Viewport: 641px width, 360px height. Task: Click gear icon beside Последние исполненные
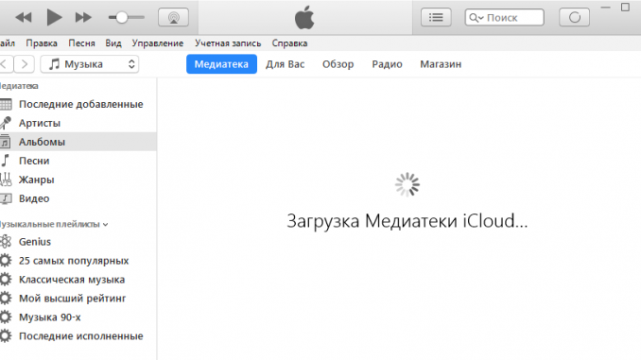(x=6, y=335)
